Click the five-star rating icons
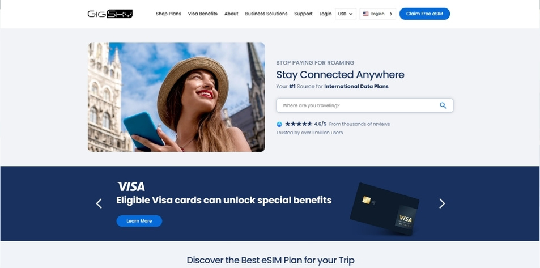The image size is (540, 268). pyautogui.click(x=298, y=124)
